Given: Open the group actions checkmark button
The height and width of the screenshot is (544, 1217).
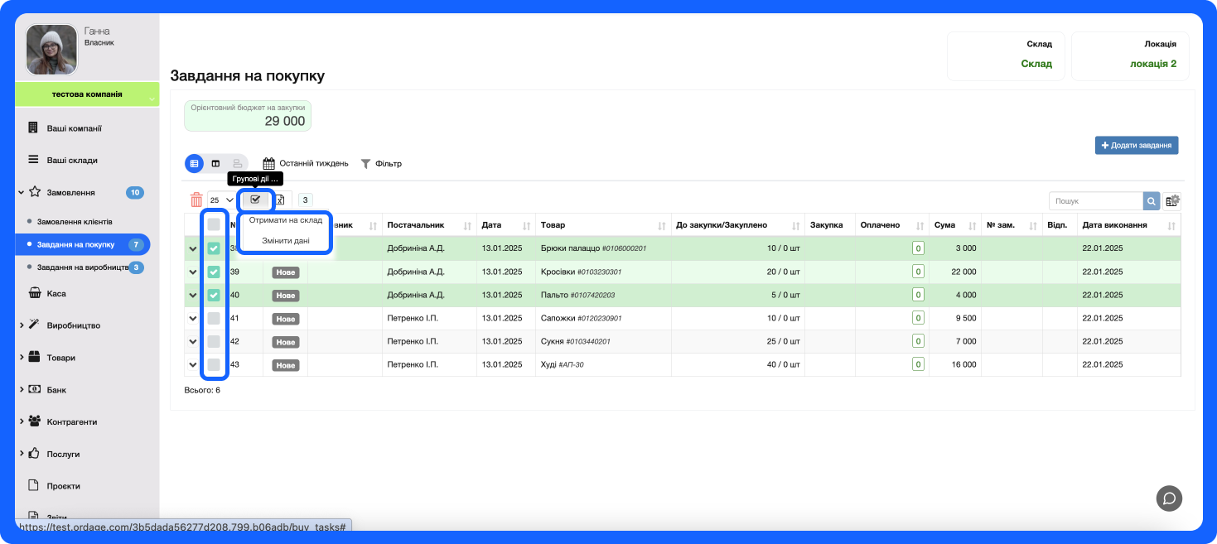Looking at the screenshot, I should pos(255,200).
